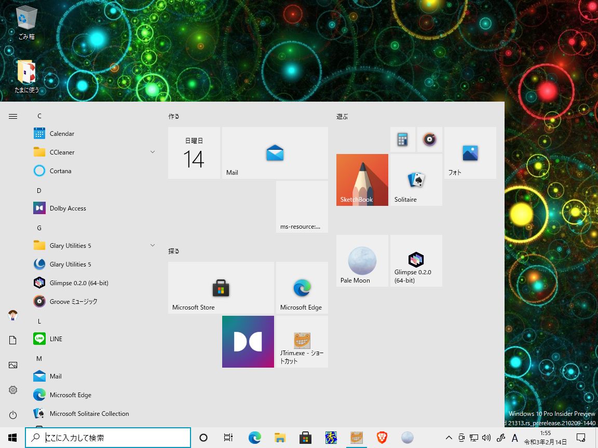Image resolution: width=598 pixels, height=448 pixels.
Task: Select the 探る tile group header
Action: point(174,251)
